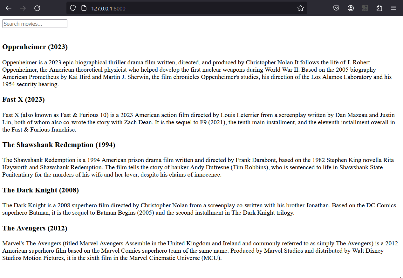This screenshot has width=403, height=278.
Task: Bookmark this page with the star icon
Action: pyautogui.click(x=301, y=8)
